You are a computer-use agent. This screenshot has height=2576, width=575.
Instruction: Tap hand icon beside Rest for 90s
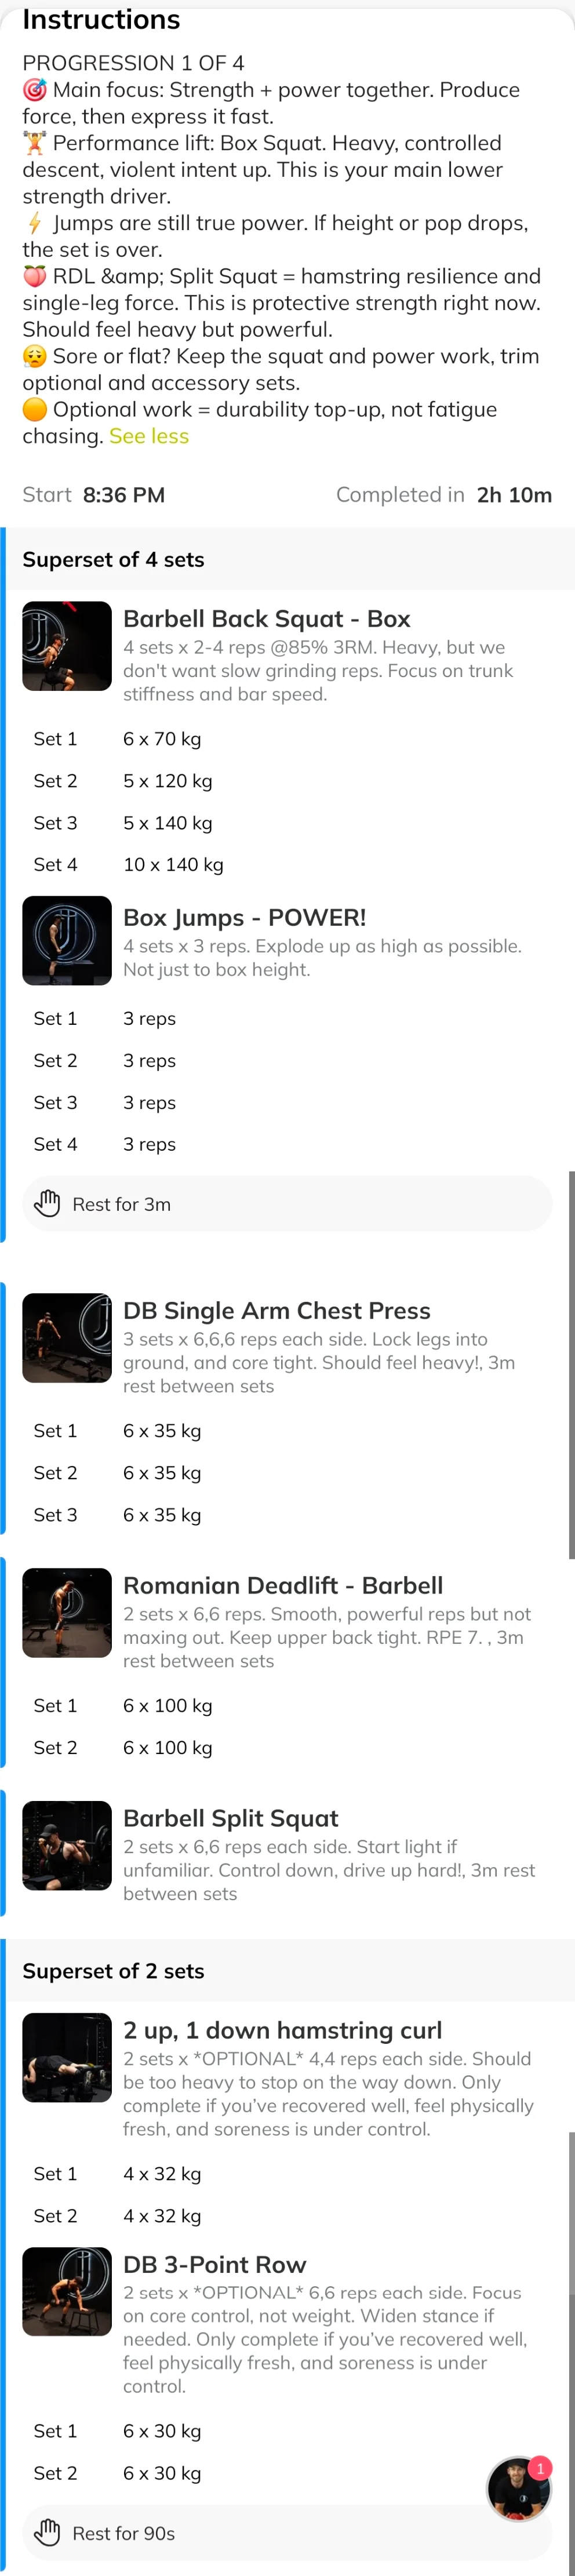(47, 2532)
